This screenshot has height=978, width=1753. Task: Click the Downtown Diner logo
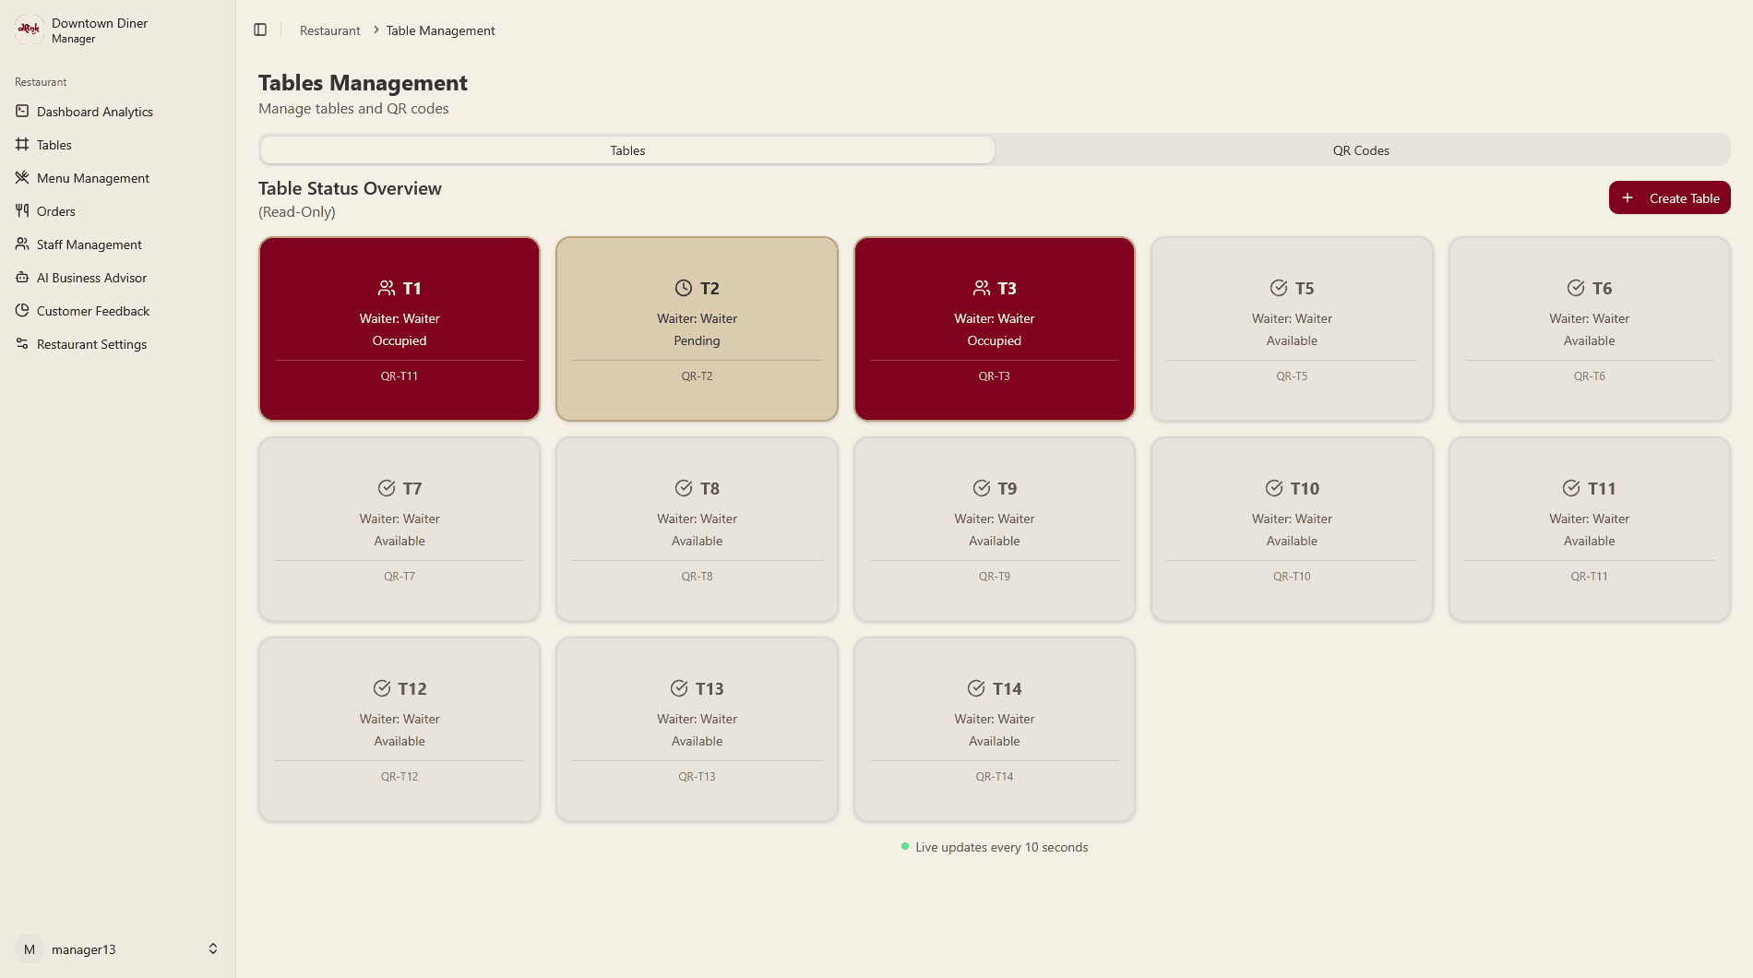(30, 30)
